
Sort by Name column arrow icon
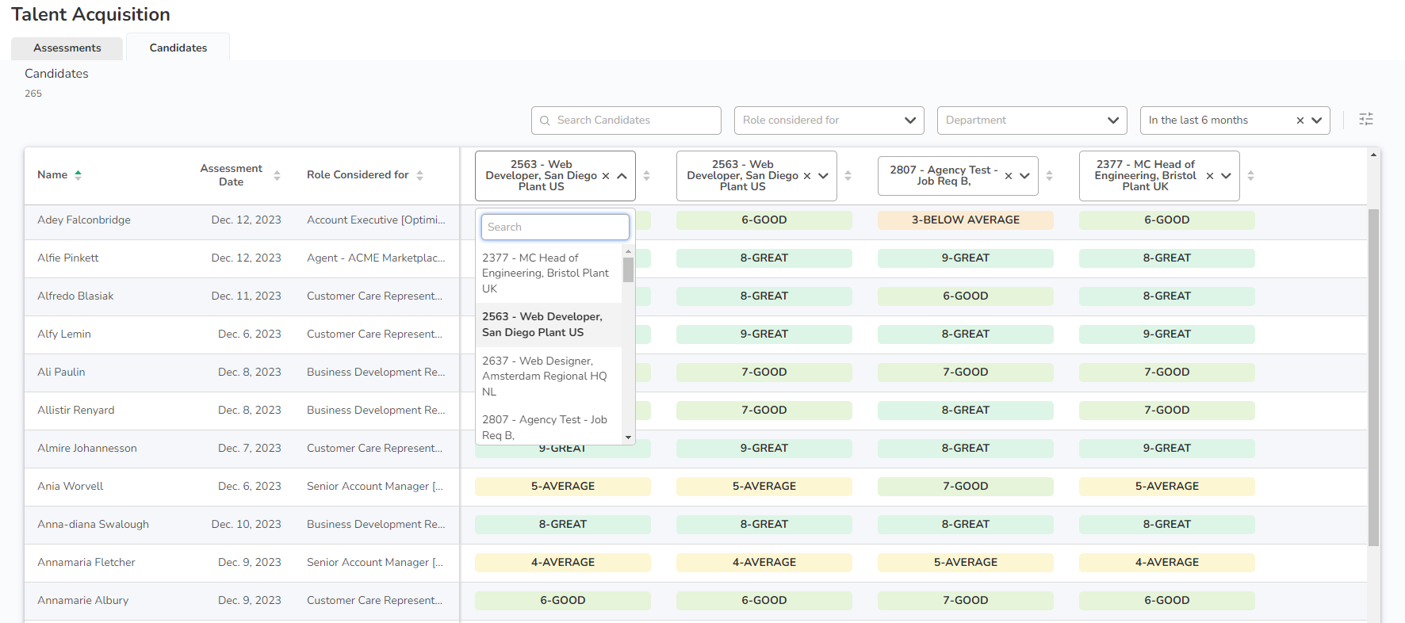tap(78, 175)
